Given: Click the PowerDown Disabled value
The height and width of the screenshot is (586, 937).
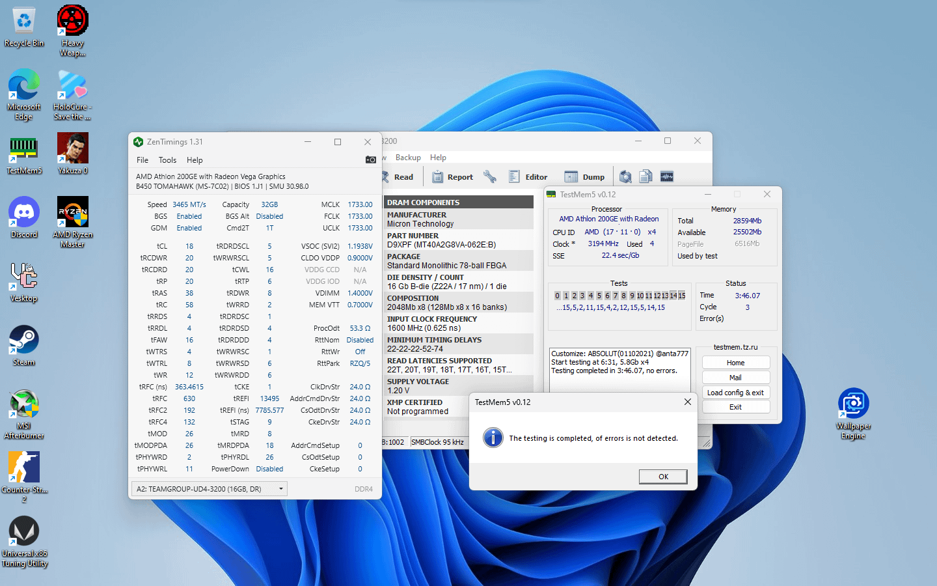Looking at the screenshot, I should click(x=269, y=469).
